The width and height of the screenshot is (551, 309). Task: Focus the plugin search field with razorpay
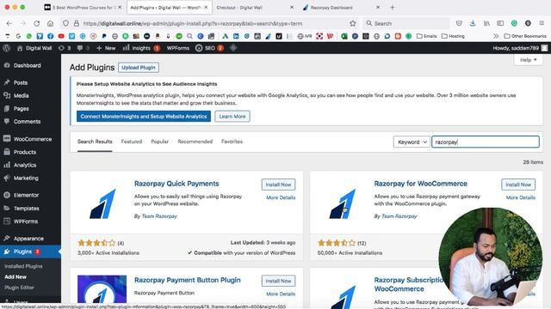coord(486,142)
